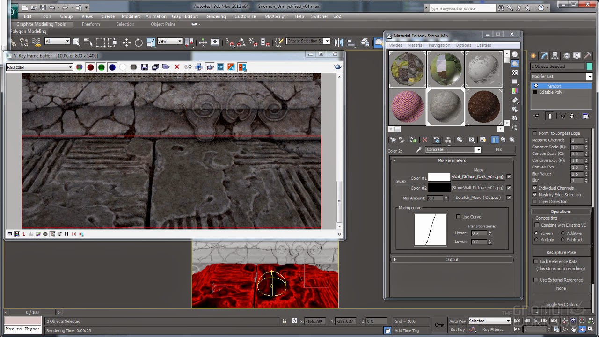The width and height of the screenshot is (599, 337).
Task: Click the eyedropper pick material icon
Action: 419,150
